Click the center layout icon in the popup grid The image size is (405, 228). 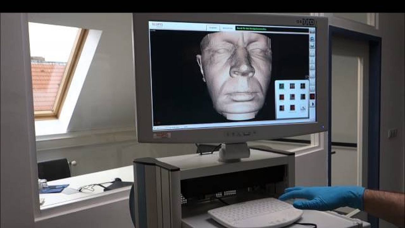(292, 97)
